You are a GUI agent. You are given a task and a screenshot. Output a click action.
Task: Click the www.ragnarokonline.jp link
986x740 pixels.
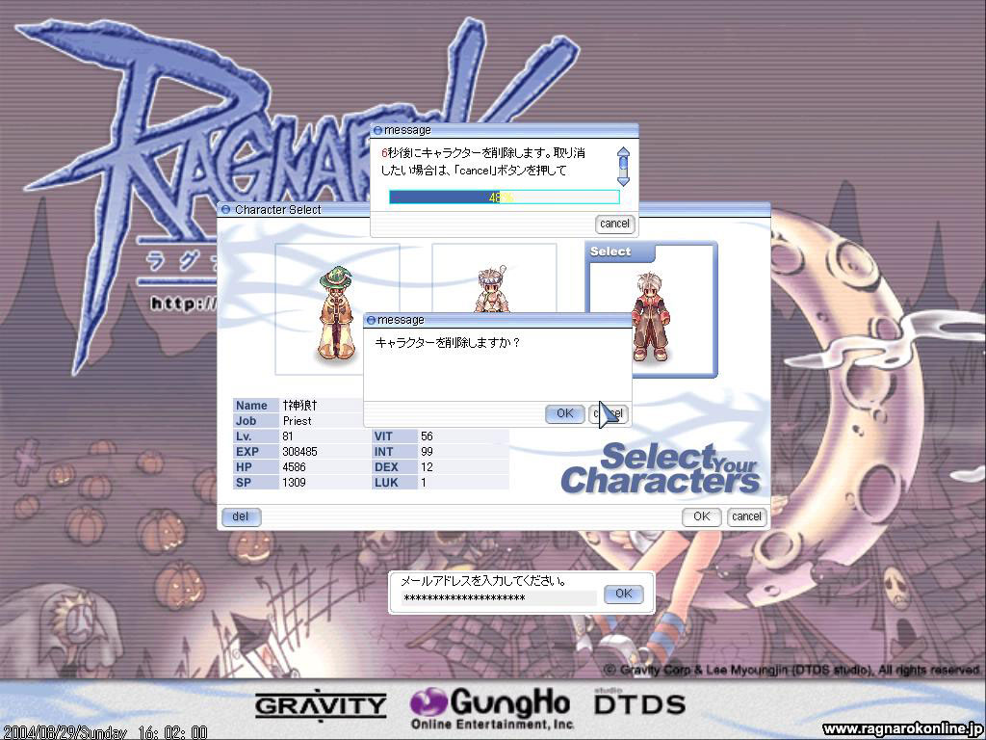[903, 729]
